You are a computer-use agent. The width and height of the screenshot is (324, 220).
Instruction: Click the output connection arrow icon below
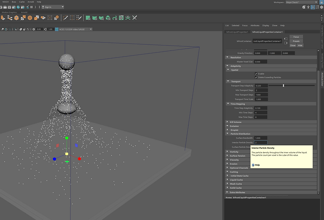tap(286, 43)
